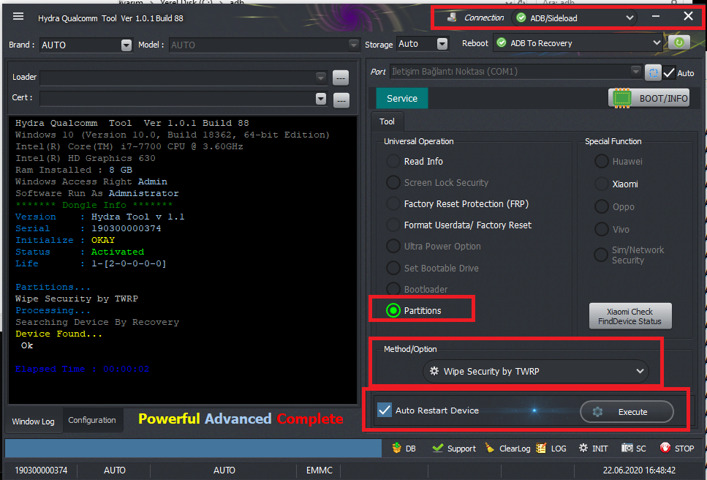Click the green reboot execute icon

678,43
